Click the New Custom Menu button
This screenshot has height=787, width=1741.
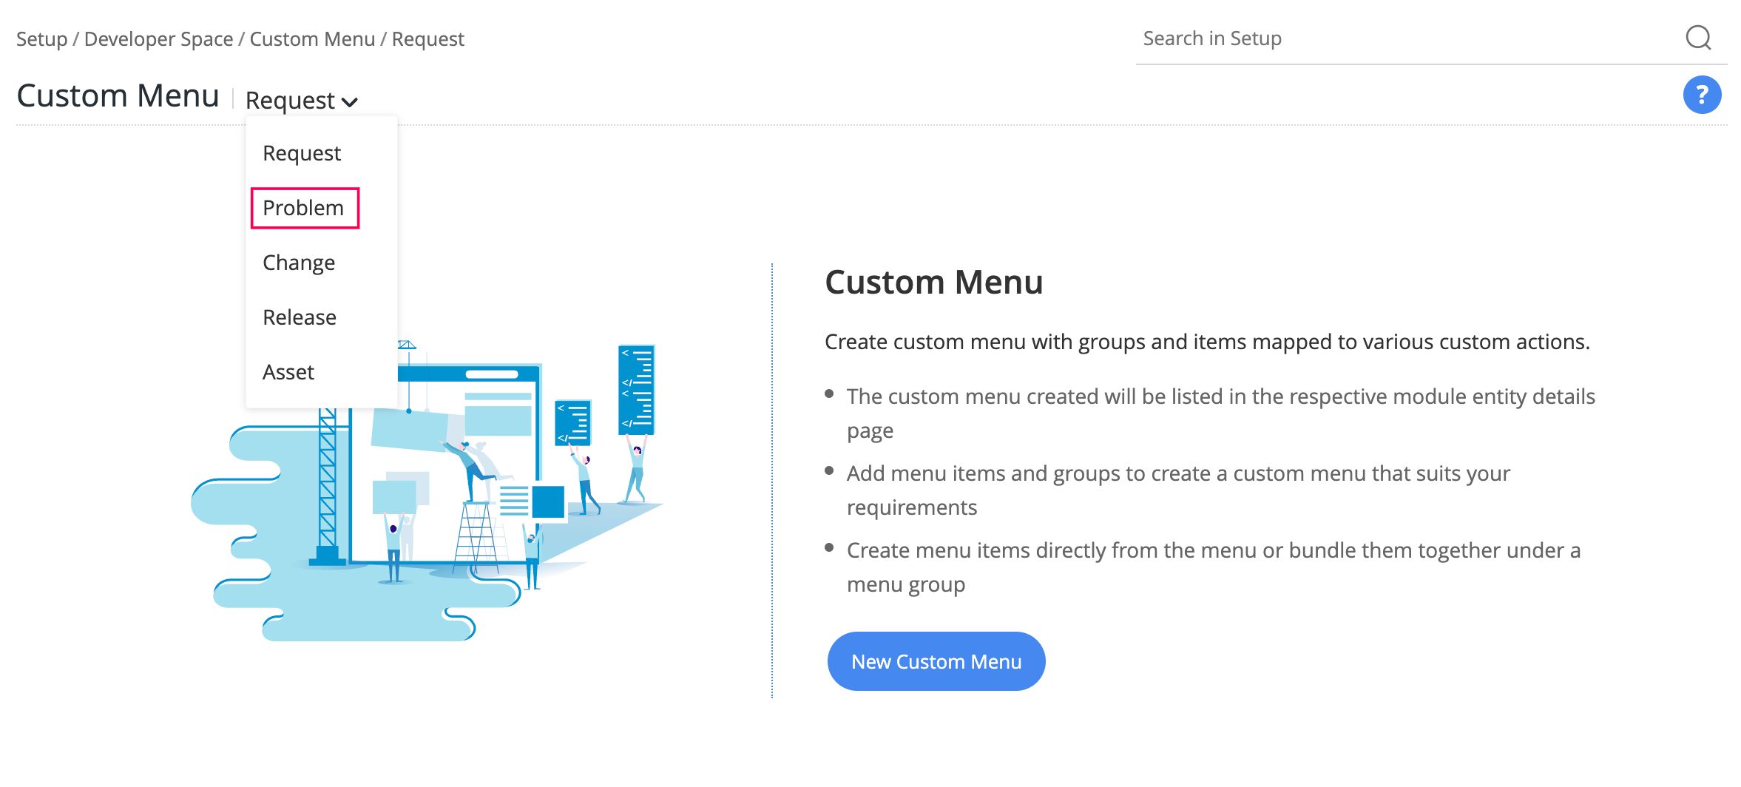936,661
